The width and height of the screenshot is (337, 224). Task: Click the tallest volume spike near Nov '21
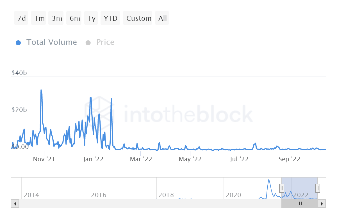tap(41, 91)
